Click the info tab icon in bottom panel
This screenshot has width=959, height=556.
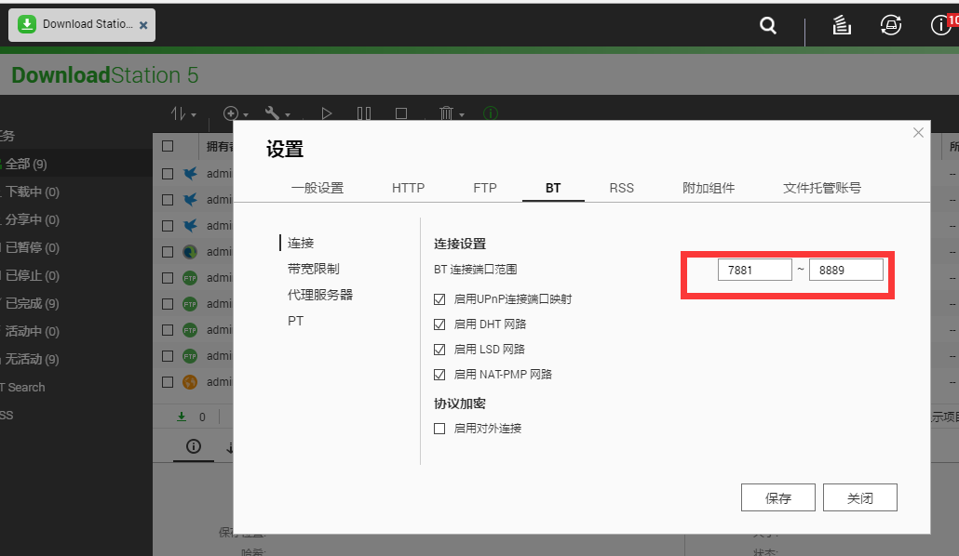194,446
